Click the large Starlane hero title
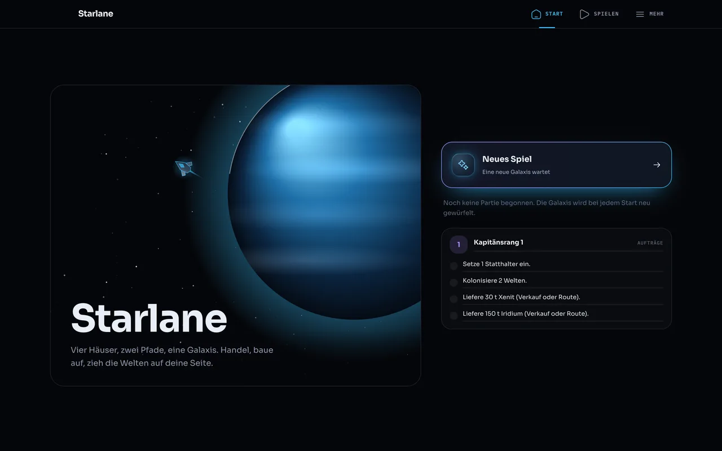This screenshot has width=722, height=451. (x=149, y=319)
